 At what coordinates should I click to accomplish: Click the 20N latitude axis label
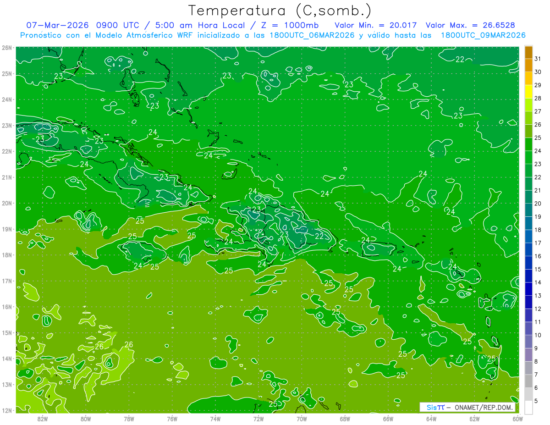[6, 203]
